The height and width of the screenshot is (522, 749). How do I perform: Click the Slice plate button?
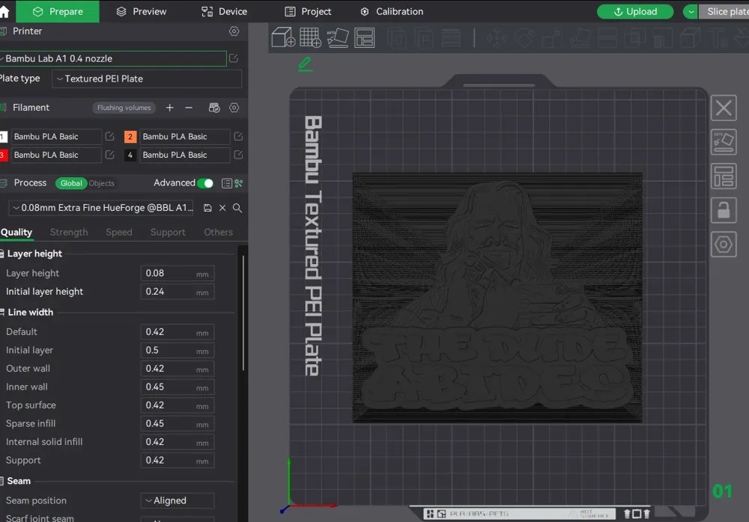[x=724, y=11]
